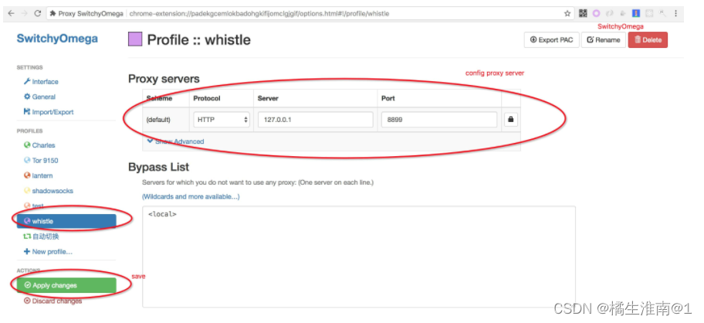
Task: Click the SwitchyOmega logo heading
Action: click(57, 39)
